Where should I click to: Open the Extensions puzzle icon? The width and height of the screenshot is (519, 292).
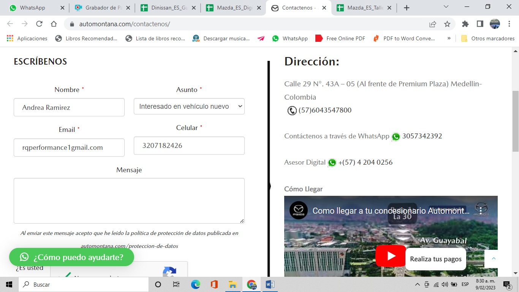coord(465,24)
